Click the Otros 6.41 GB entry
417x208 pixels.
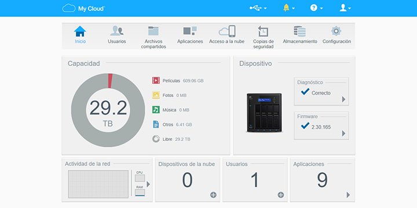[172, 124]
